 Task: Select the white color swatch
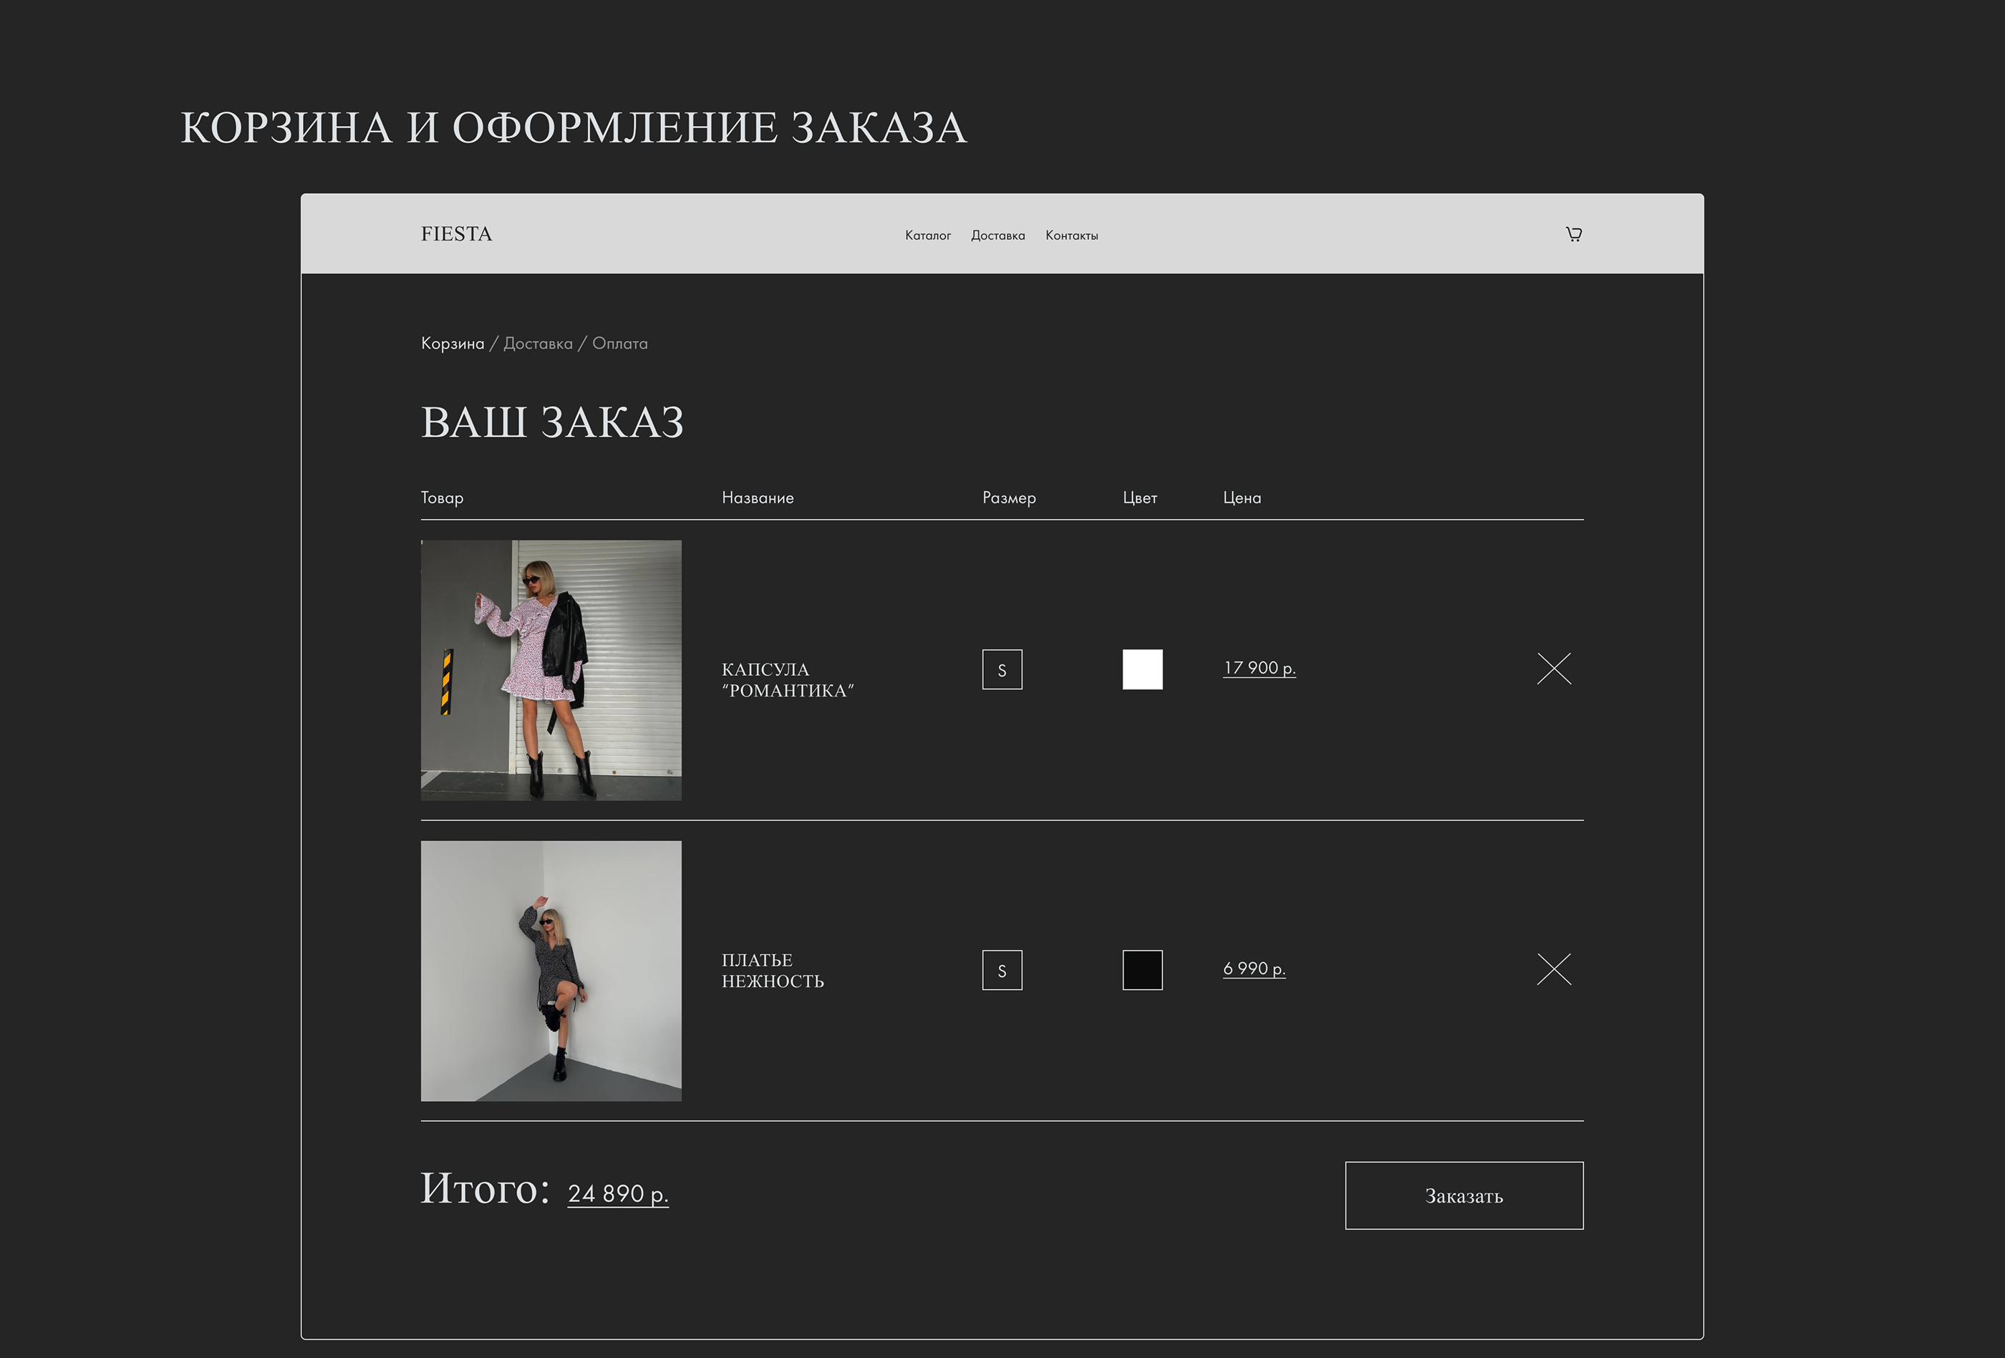(1141, 669)
